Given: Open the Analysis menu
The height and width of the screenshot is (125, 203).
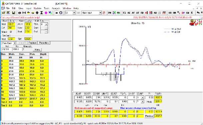Looking at the screenshot, I should tap(56, 8).
